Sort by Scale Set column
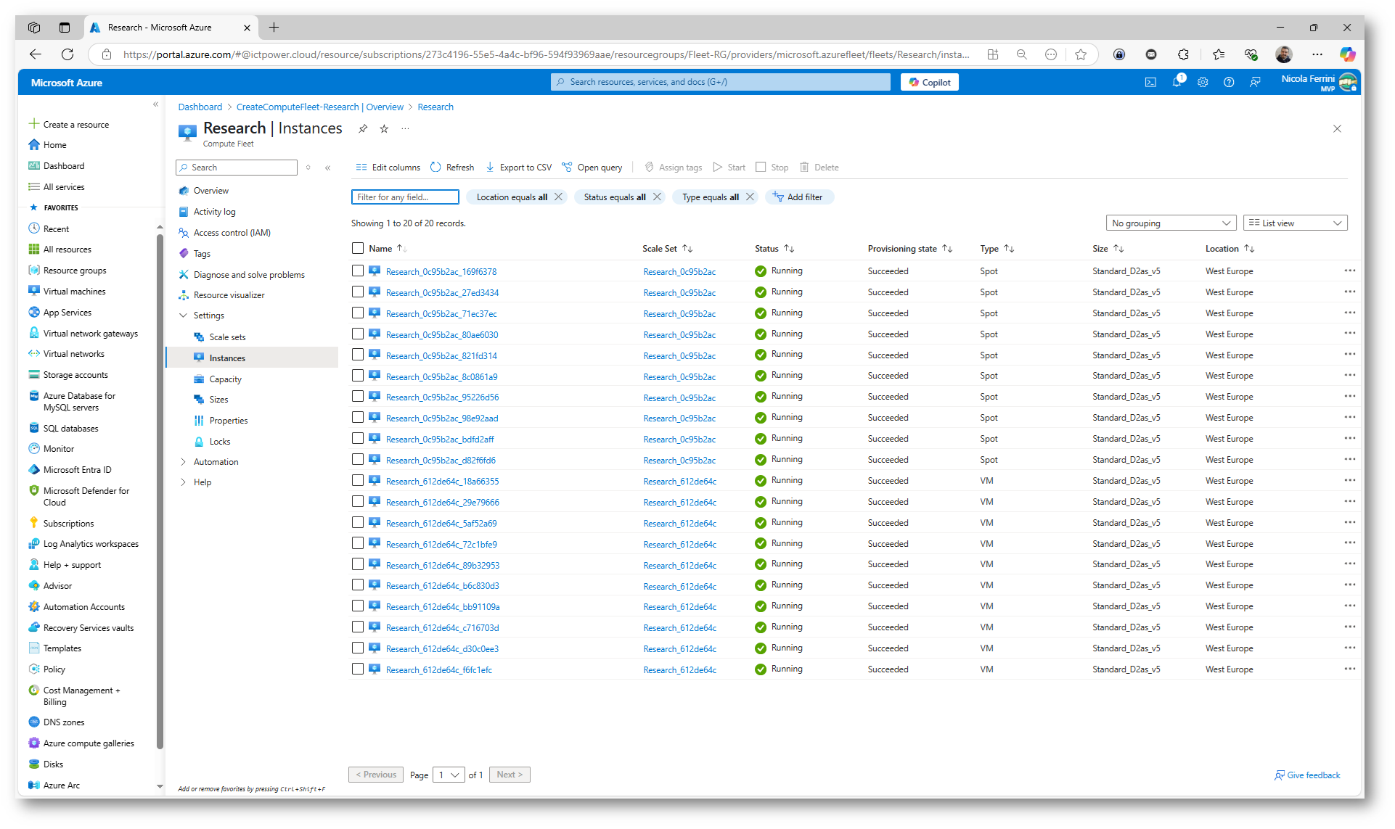The image size is (1395, 829). click(687, 249)
